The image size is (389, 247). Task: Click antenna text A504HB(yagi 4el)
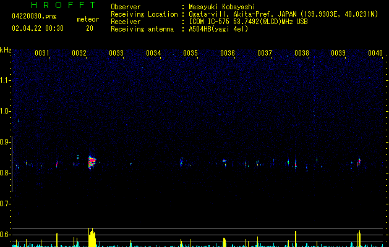[x=218, y=29]
